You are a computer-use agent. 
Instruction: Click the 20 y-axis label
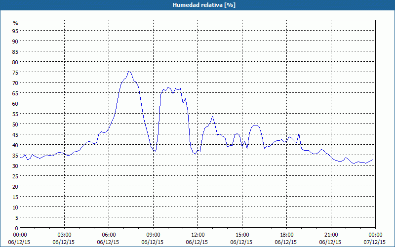15,187
